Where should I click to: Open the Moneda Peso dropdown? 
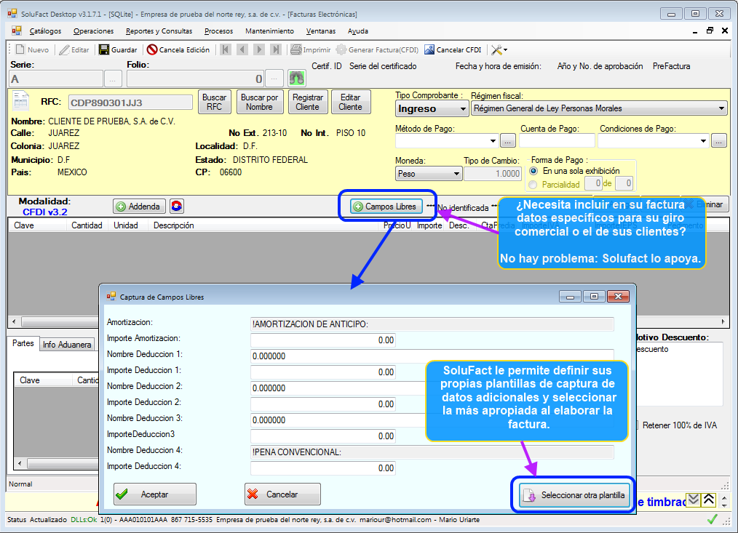pyautogui.click(x=429, y=174)
